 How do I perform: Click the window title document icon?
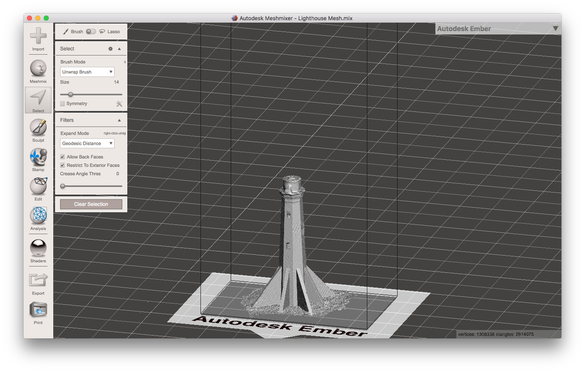[234, 18]
